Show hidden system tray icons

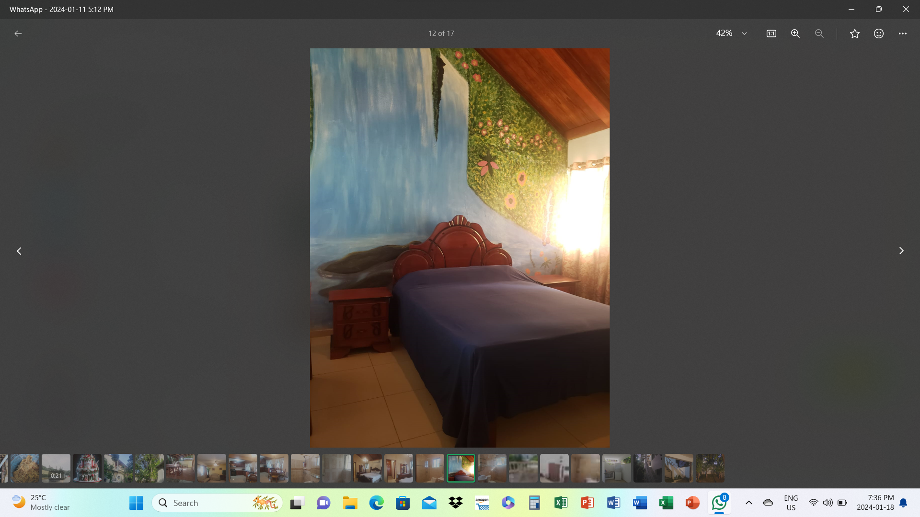pyautogui.click(x=749, y=503)
